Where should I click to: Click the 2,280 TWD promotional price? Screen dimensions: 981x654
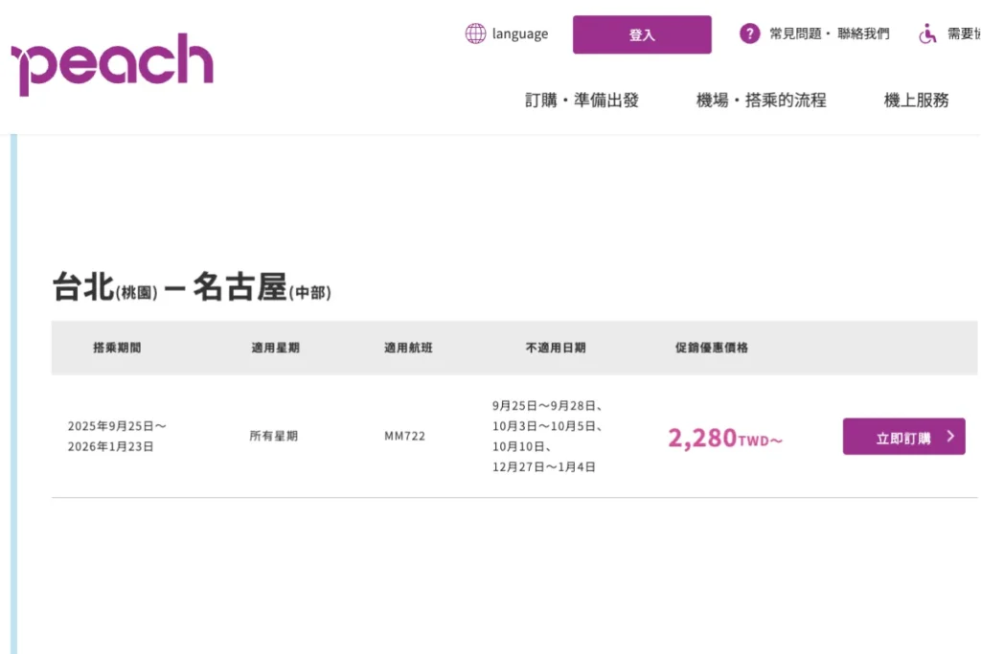tap(725, 438)
